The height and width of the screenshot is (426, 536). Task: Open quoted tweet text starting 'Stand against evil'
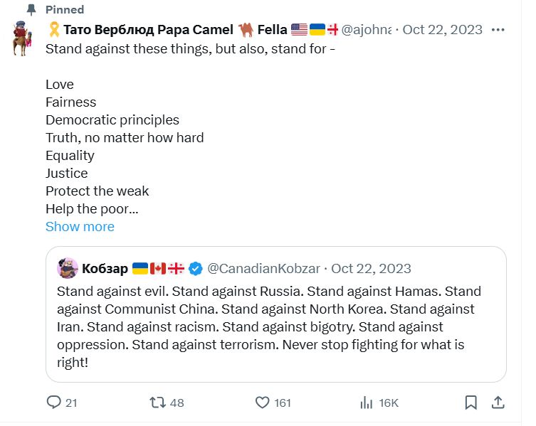268,327
